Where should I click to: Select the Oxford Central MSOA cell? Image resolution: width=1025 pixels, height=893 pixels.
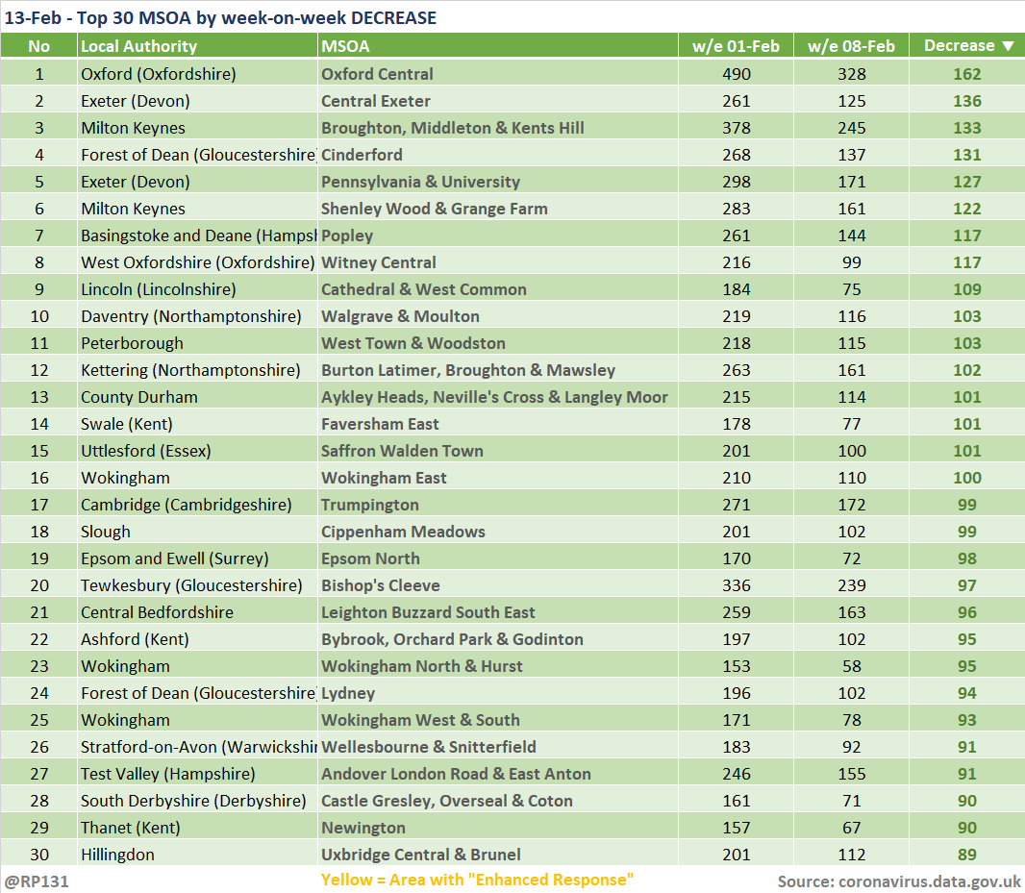click(497, 74)
